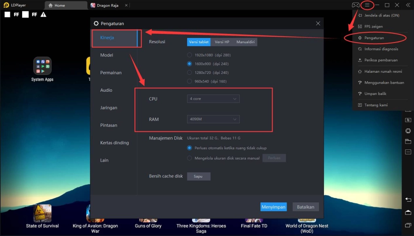Open the System Apps folder icon
Screen dimensions: 414x236
click(x=42, y=66)
